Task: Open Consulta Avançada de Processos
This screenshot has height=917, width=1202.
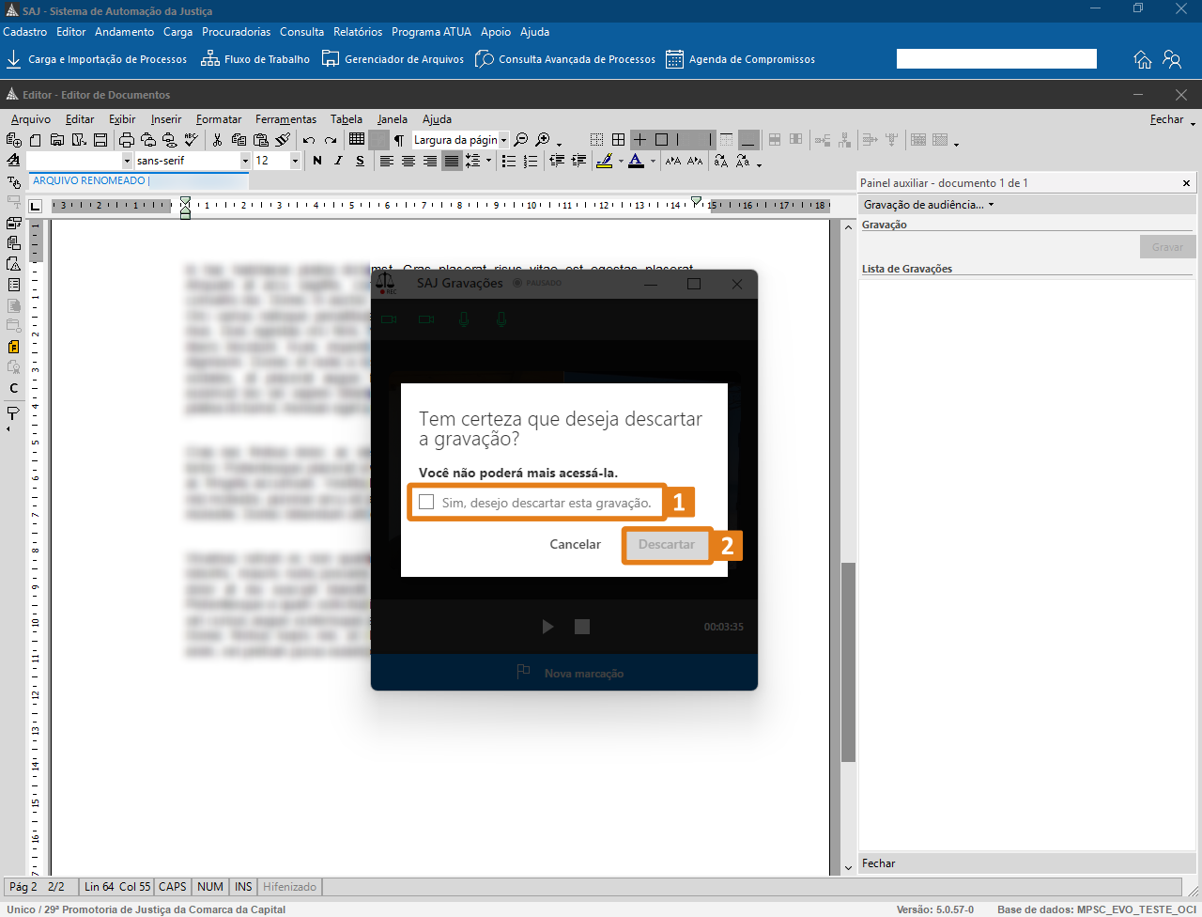Action: pyautogui.click(x=565, y=59)
